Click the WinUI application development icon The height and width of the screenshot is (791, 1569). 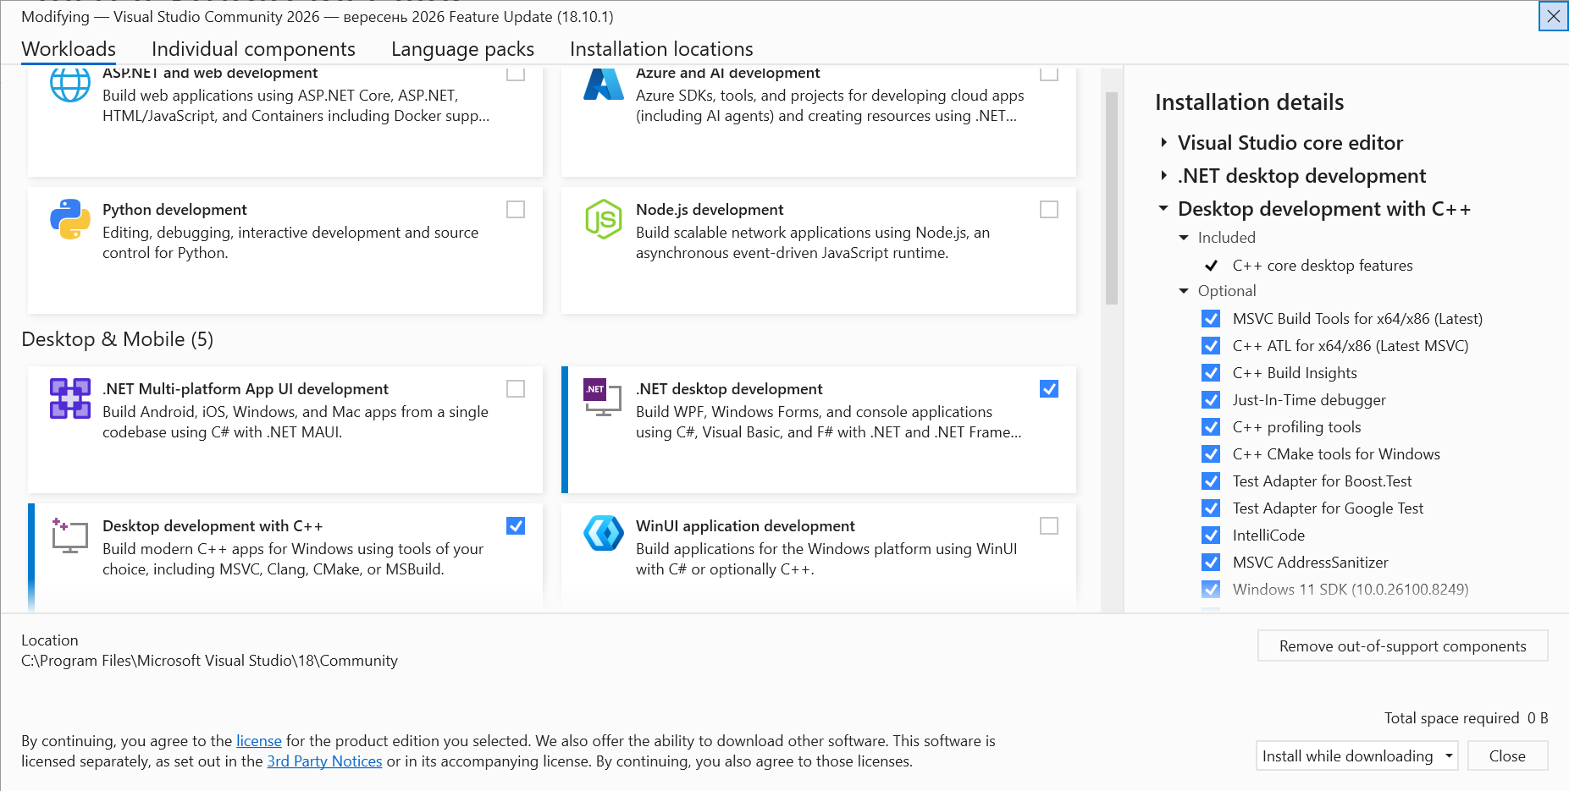click(x=604, y=533)
